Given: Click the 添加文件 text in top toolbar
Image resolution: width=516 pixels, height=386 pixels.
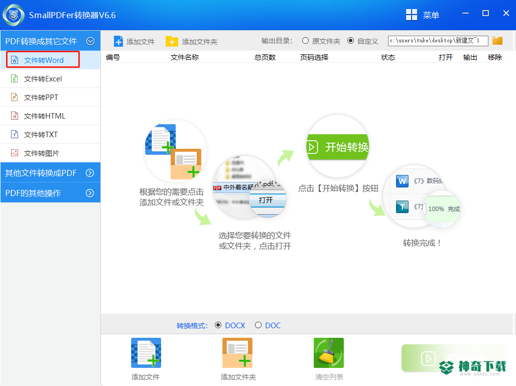Looking at the screenshot, I should (x=141, y=42).
